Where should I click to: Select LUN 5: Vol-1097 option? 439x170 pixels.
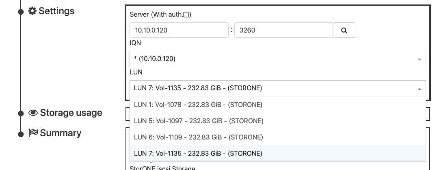[278, 121]
